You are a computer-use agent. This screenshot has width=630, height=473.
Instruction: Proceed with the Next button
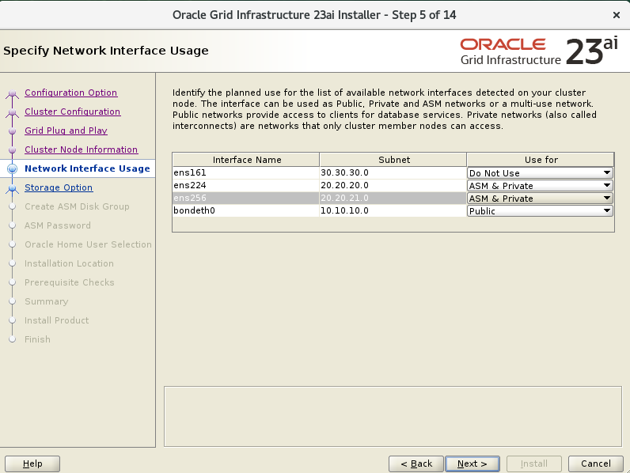pyautogui.click(x=472, y=464)
